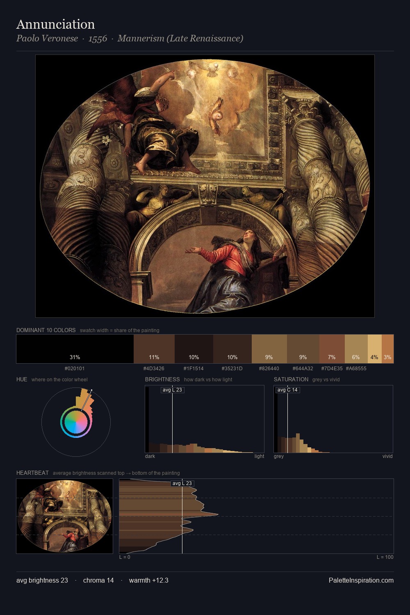Viewport: 410px width, 615px height.
Task: Click the Annunciation title text
Action: (x=55, y=24)
